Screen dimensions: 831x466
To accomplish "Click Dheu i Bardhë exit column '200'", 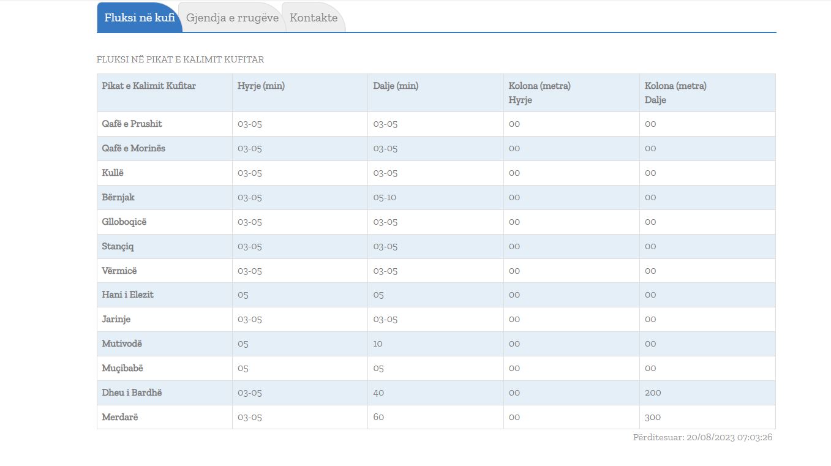I will click(x=653, y=393).
